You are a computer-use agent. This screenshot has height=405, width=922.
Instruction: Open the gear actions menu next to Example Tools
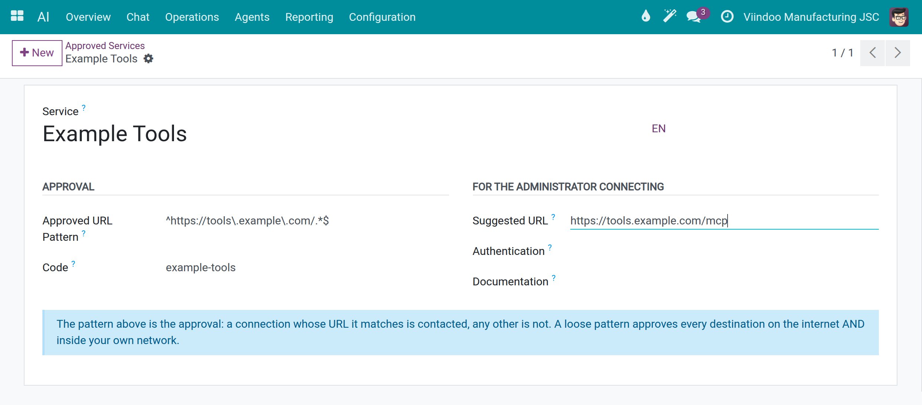point(148,59)
